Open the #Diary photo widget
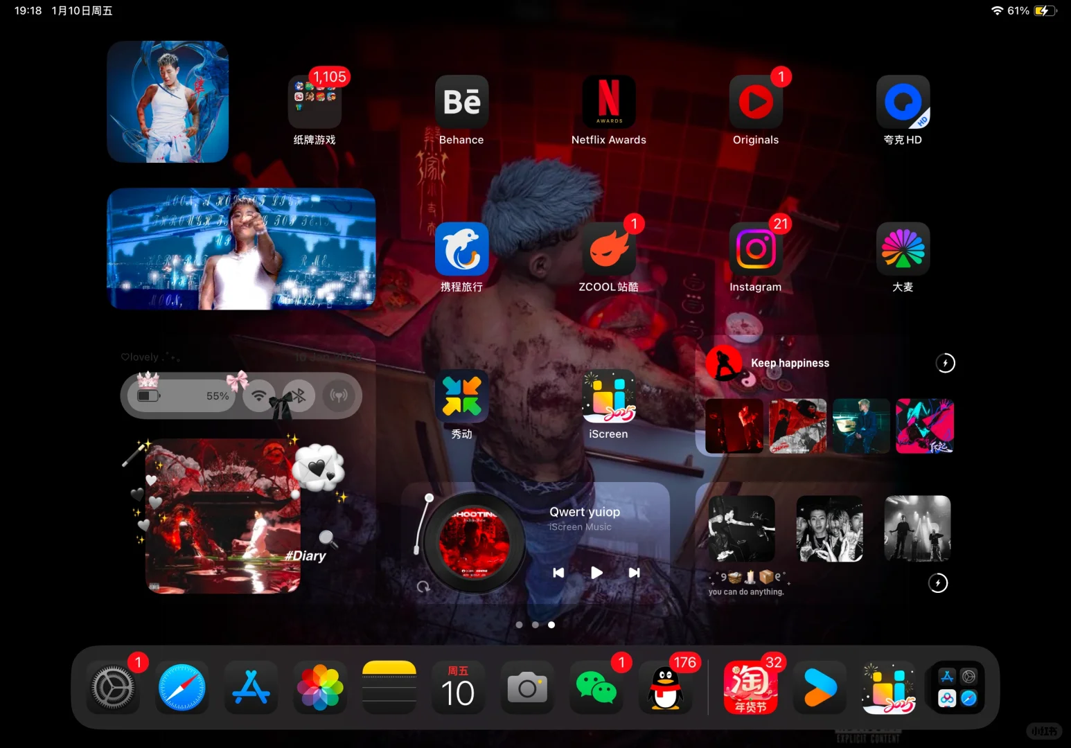Viewport: 1071px width, 748px height. [223, 516]
